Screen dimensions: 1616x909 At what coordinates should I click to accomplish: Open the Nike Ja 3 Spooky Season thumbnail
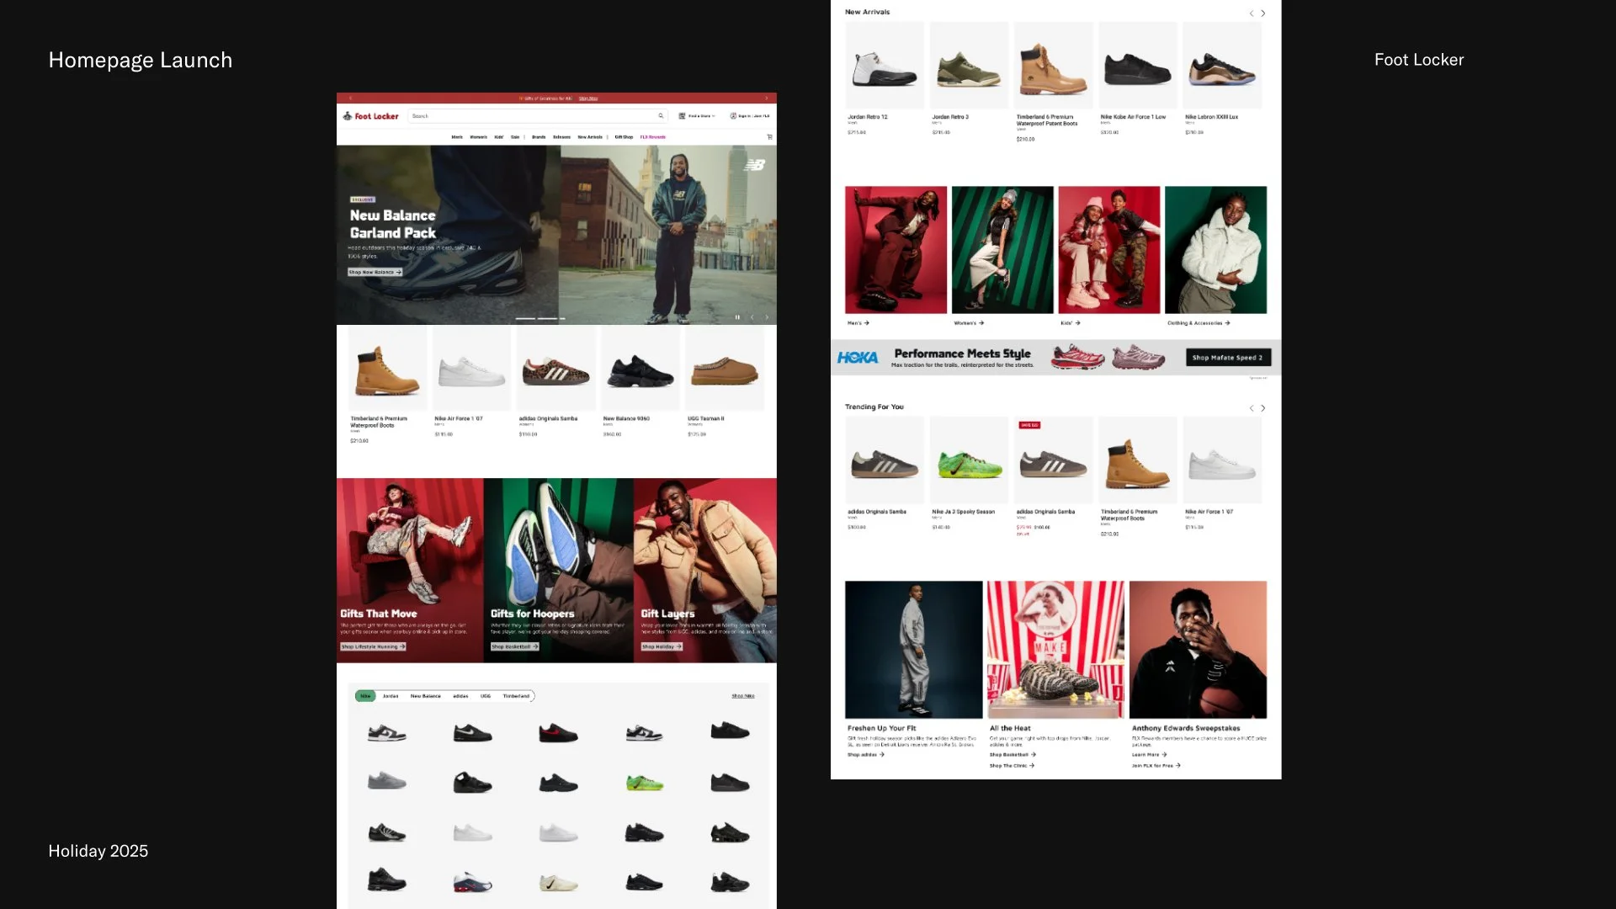969,460
